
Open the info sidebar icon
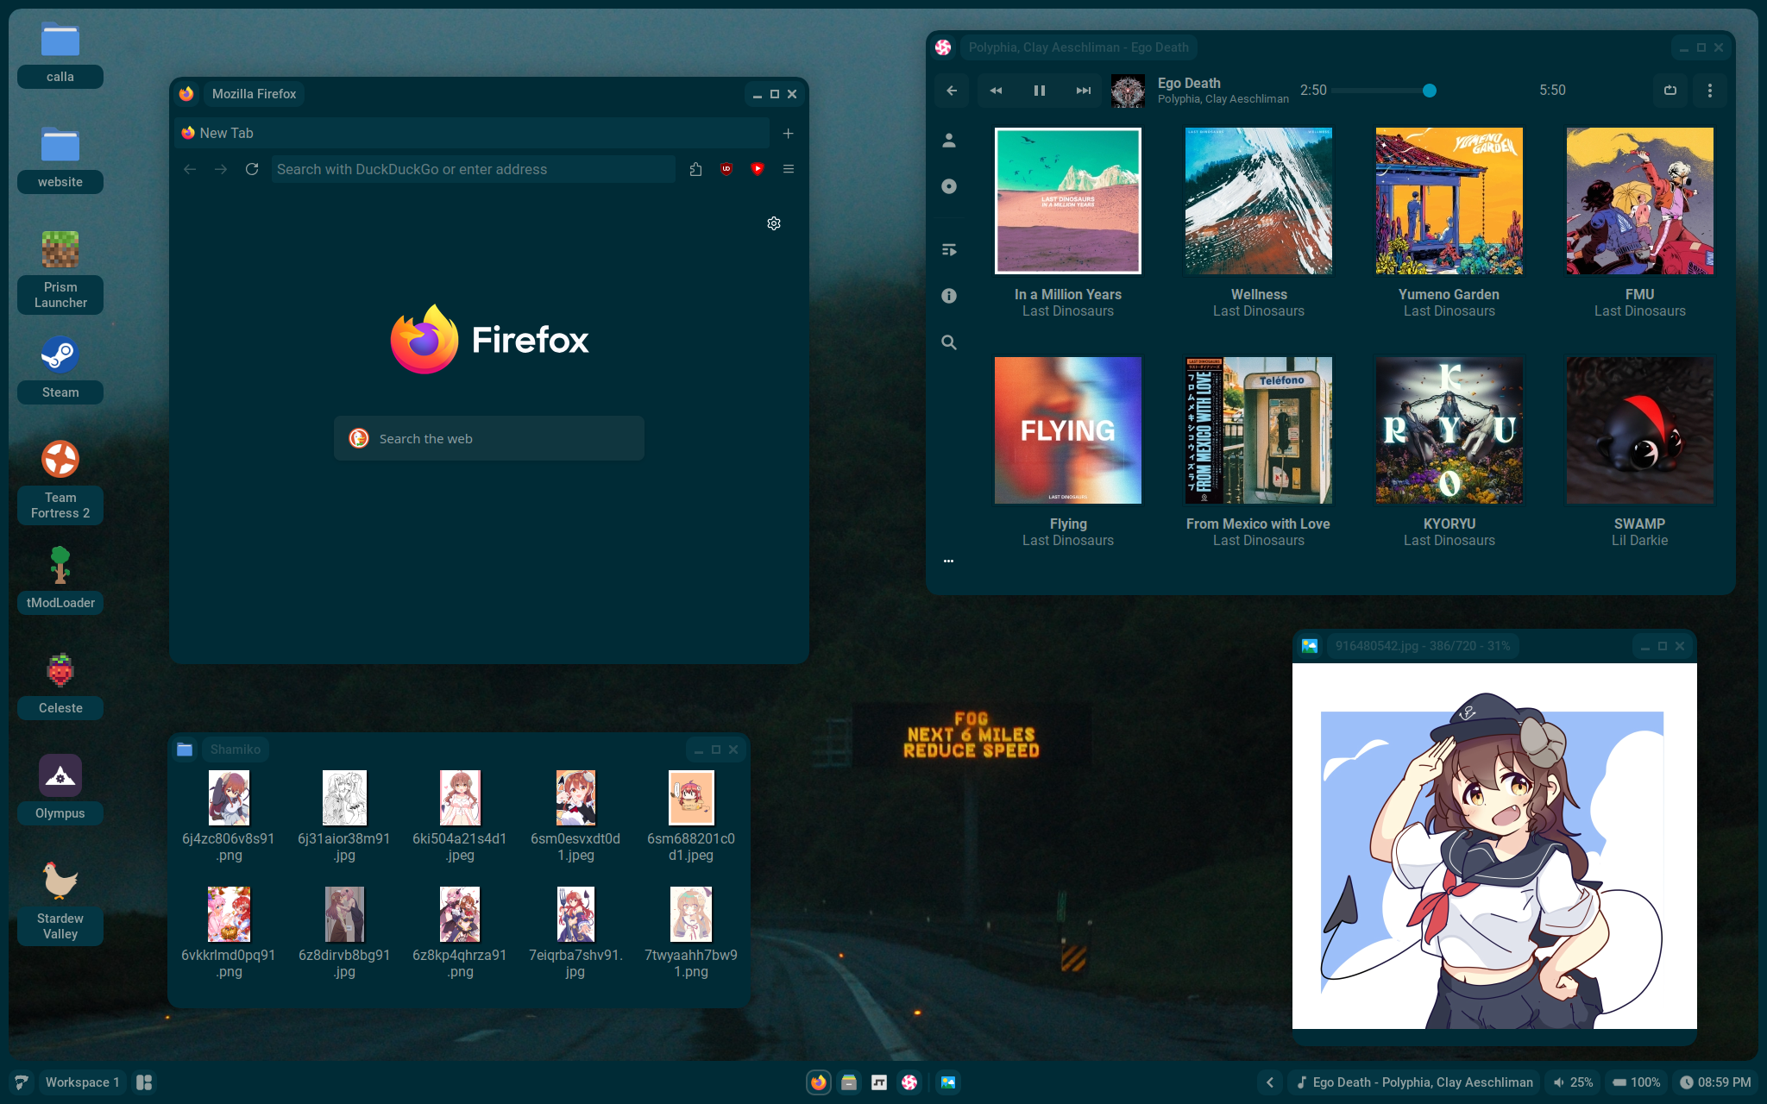coord(949,296)
